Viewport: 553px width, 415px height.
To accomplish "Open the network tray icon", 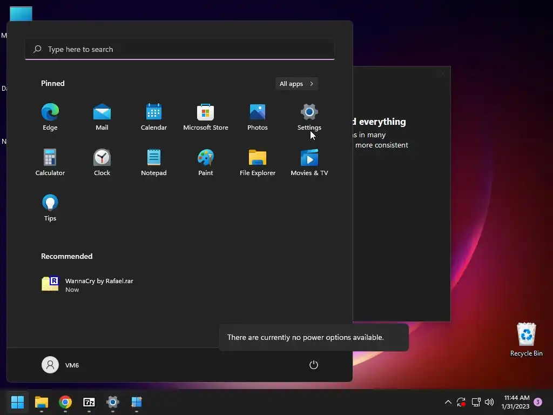I will 476,402.
